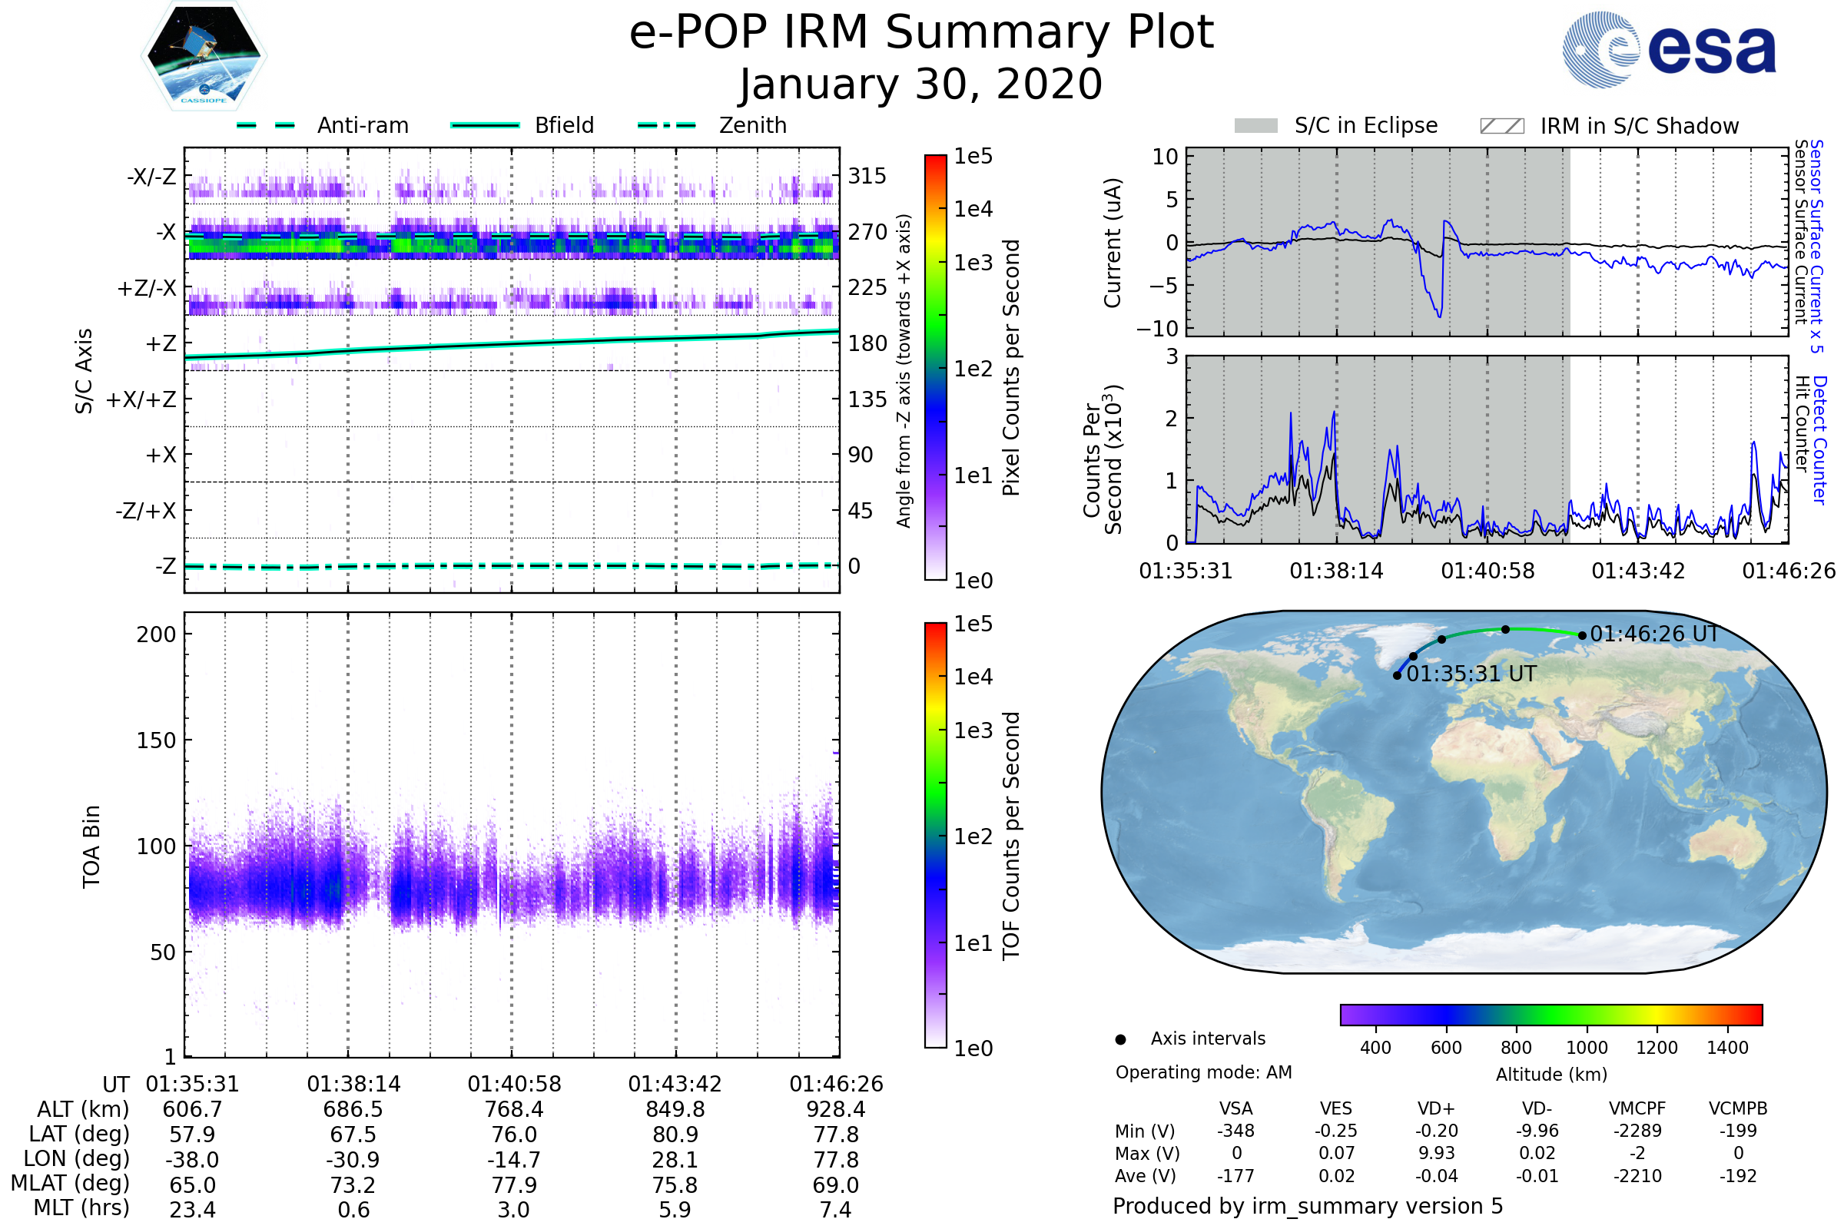Click the Detect Counter blue axis label

[1819, 439]
